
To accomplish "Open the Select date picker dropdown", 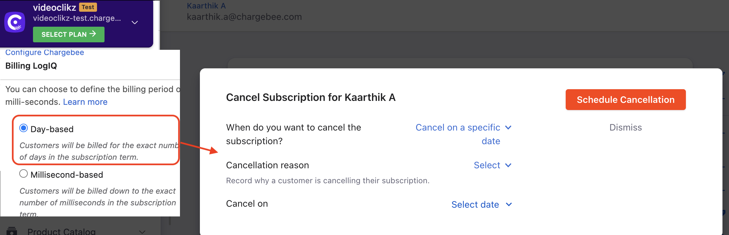I will tap(481, 204).
